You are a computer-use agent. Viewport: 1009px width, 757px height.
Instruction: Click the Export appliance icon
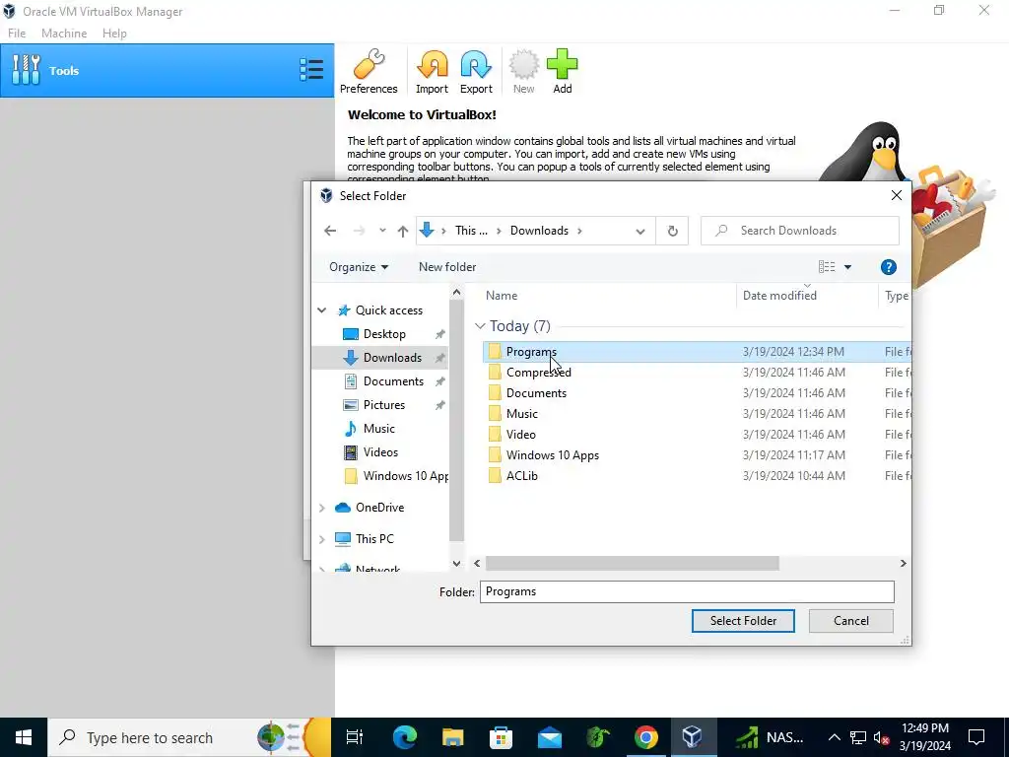pyautogui.click(x=476, y=71)
